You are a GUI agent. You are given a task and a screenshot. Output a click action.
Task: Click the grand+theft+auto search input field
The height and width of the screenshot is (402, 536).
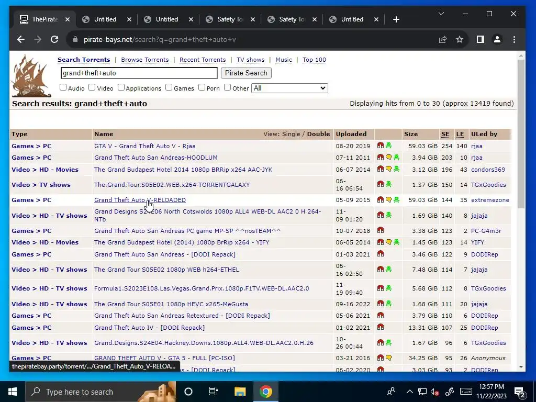point(139,73)
